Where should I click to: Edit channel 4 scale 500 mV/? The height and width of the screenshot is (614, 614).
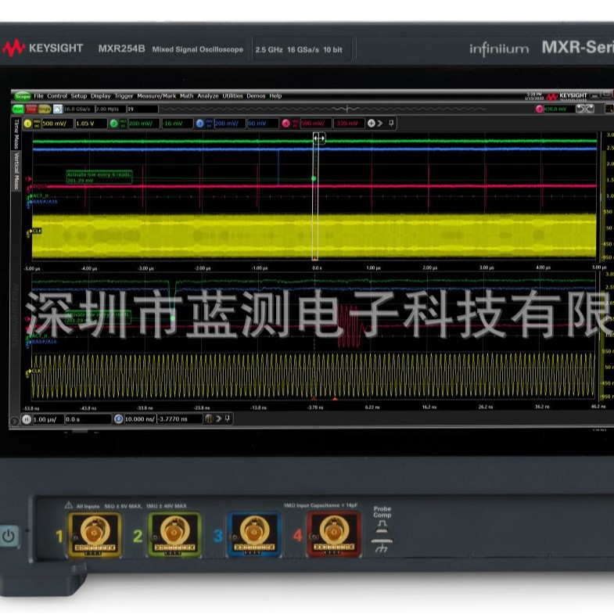coord(316,124)
